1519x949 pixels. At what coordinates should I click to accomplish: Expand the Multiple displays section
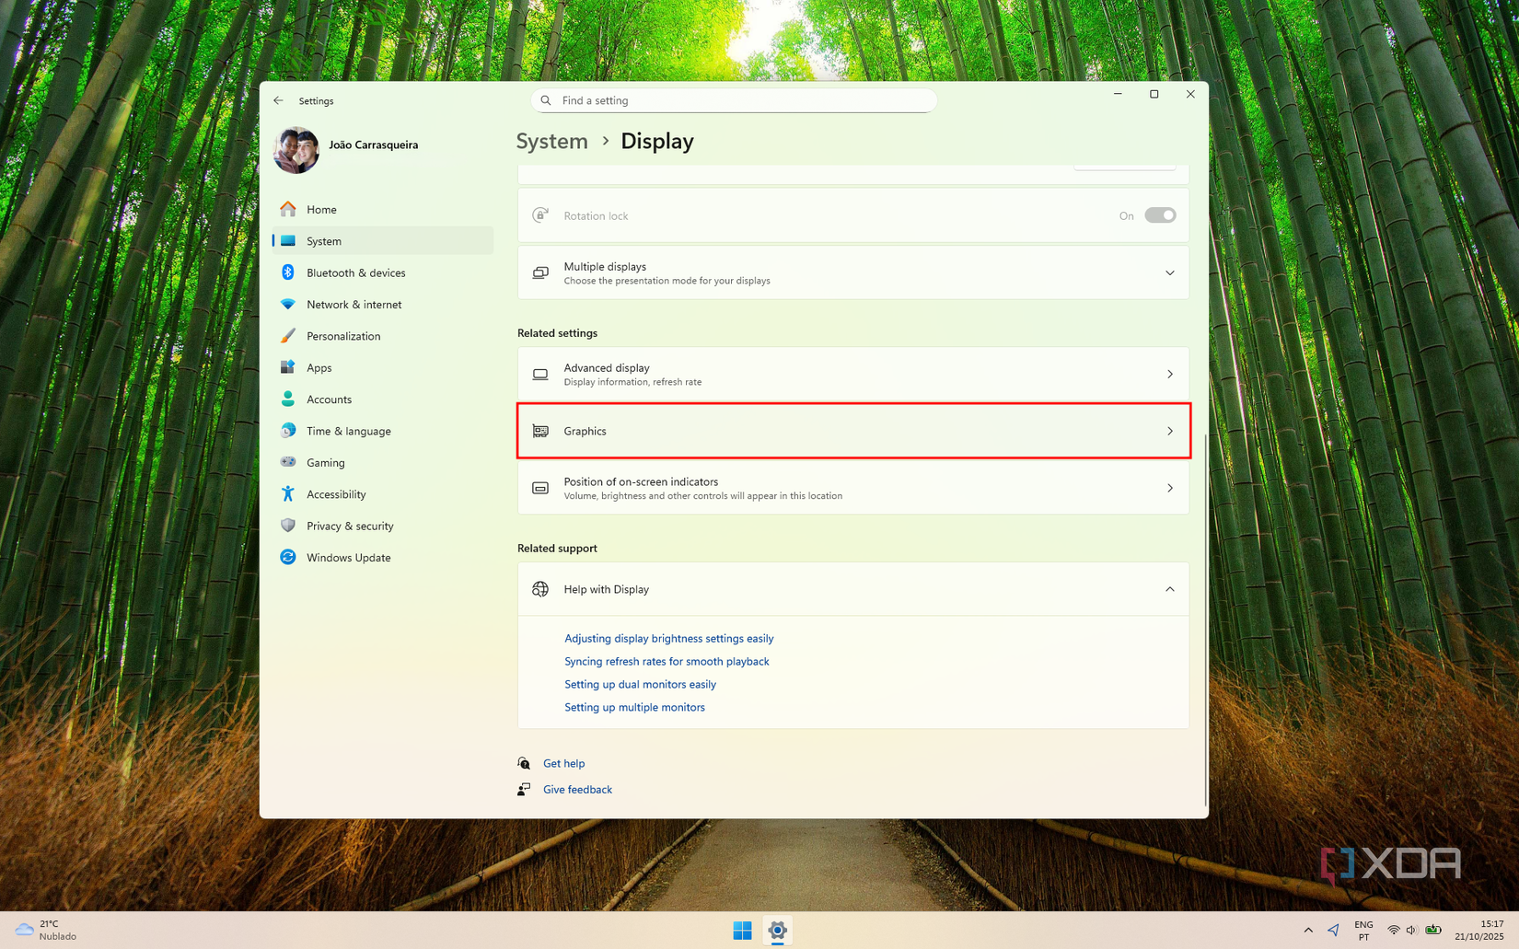click(x=1170, y=272)
